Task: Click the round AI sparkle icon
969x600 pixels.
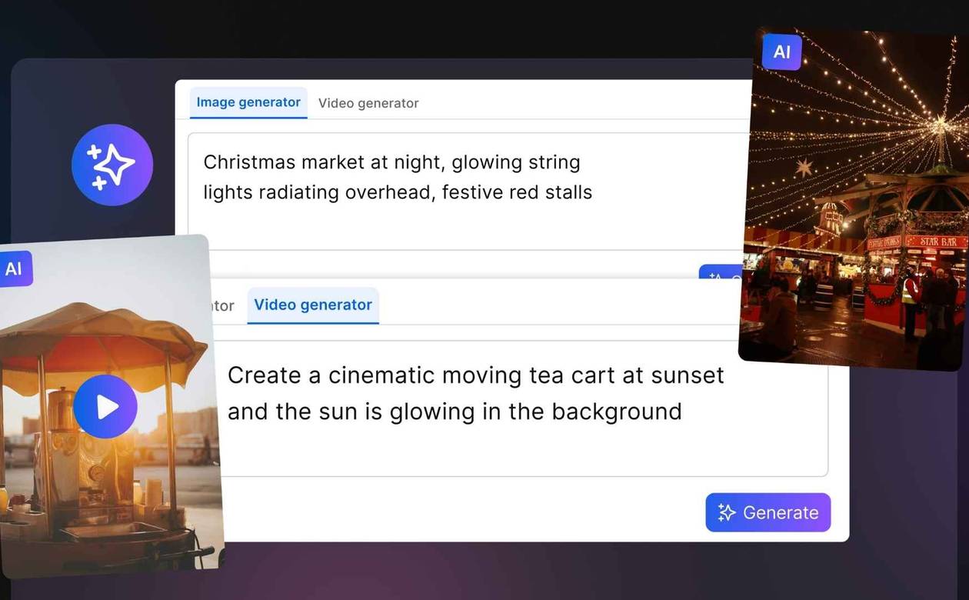Action: [112, 165]
